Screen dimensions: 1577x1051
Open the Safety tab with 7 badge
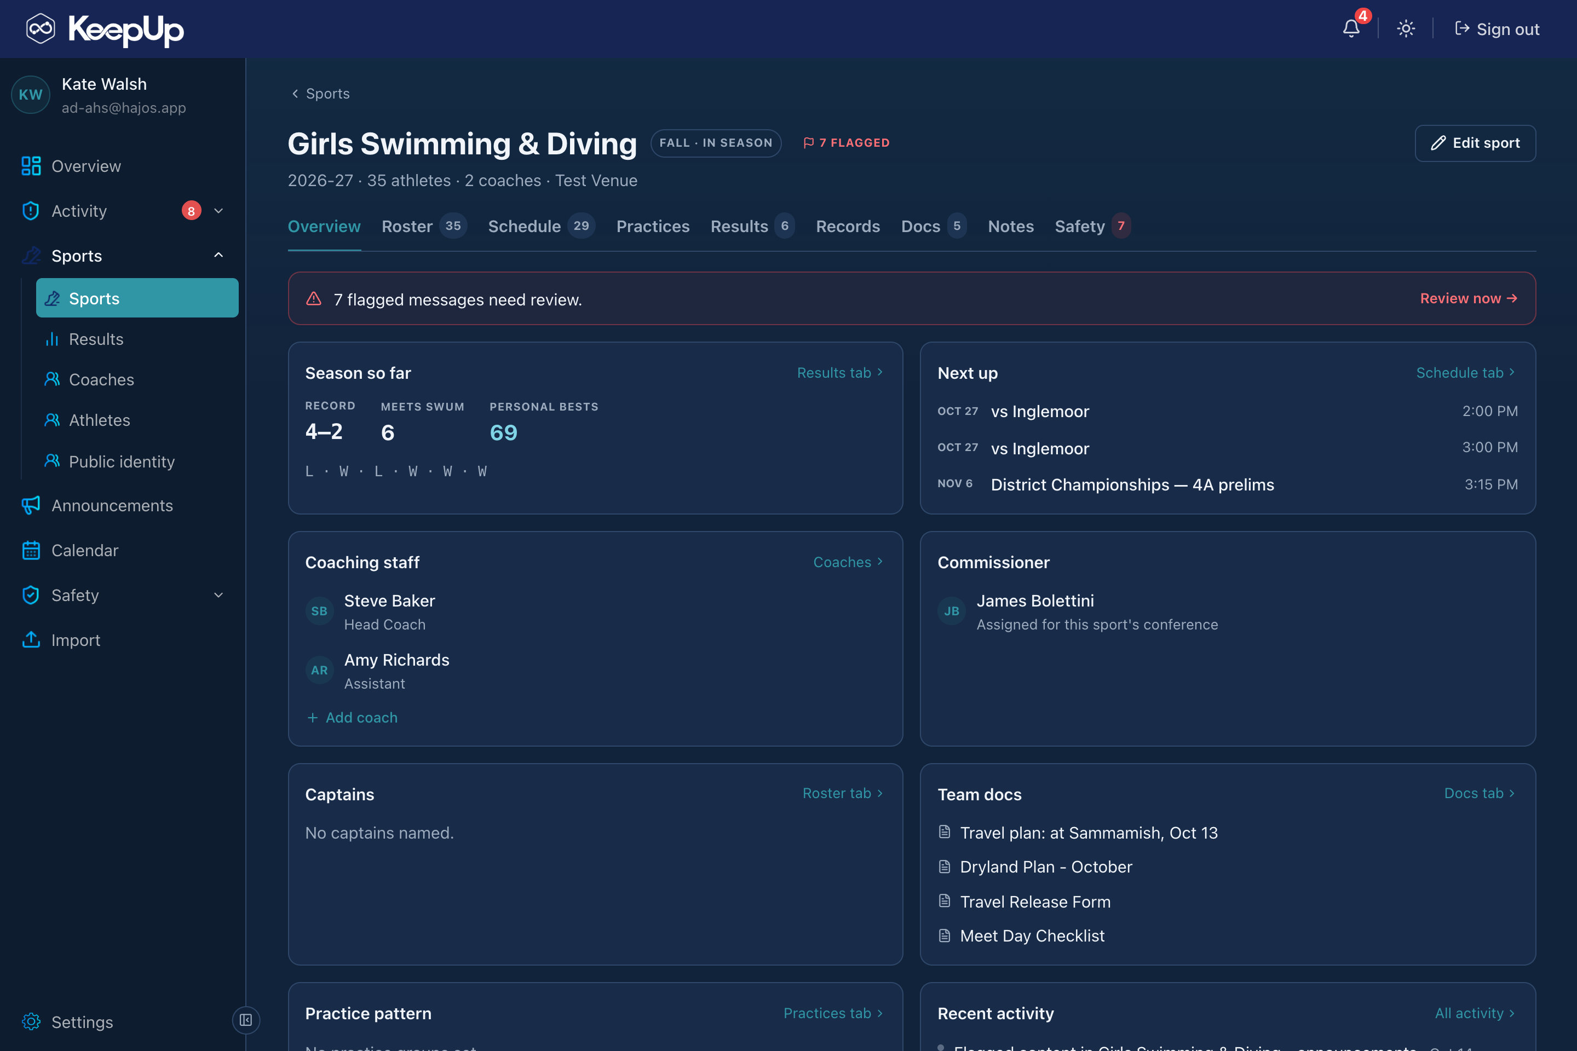pos(1092,226)
